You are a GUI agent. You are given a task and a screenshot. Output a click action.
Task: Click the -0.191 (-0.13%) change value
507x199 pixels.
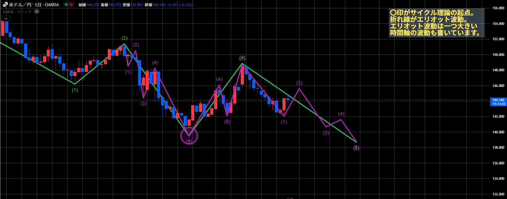(x=180, y=5)
